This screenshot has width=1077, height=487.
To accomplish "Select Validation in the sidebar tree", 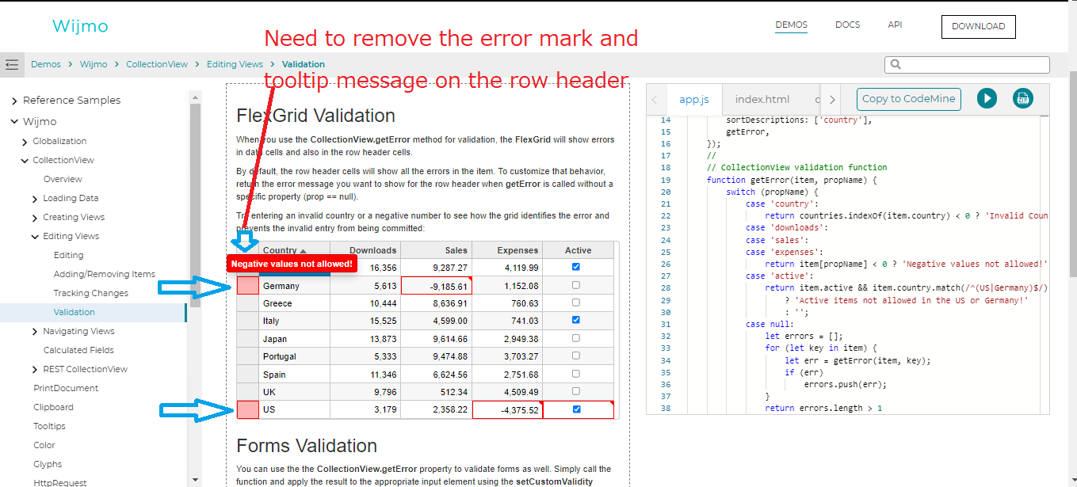I will [x=74, y=312].
